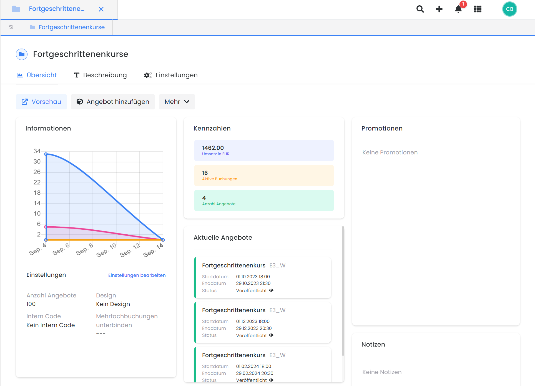Select Fortgeschrittenenkurse in the breadcrumb bar

(x=72, y=27)
